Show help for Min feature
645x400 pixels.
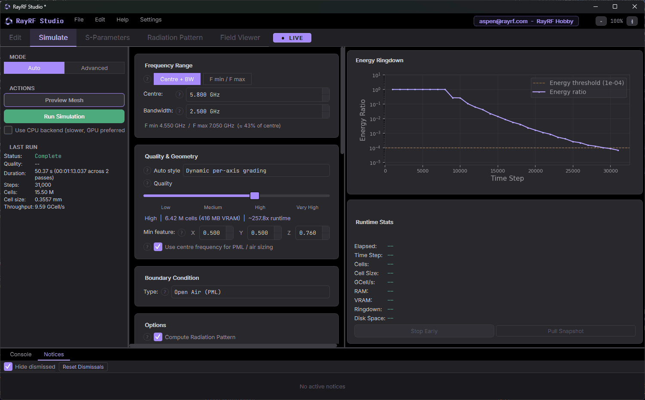(182, 233)
